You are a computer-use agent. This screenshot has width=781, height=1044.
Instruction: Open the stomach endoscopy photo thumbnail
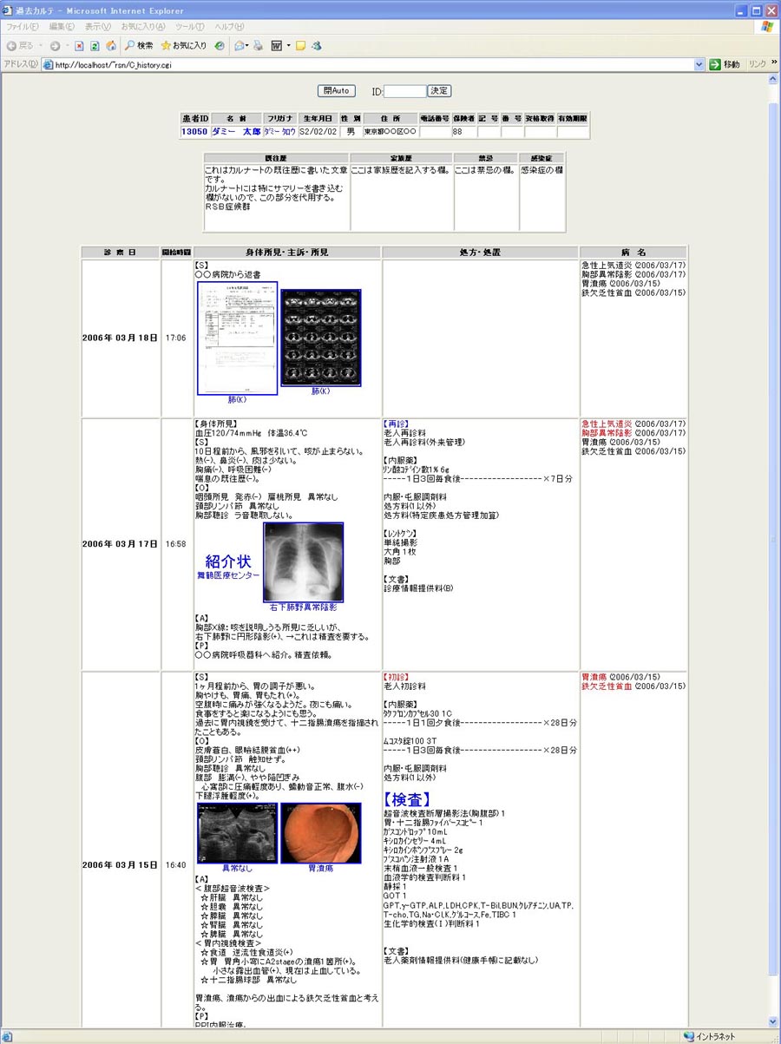point(321,833)
